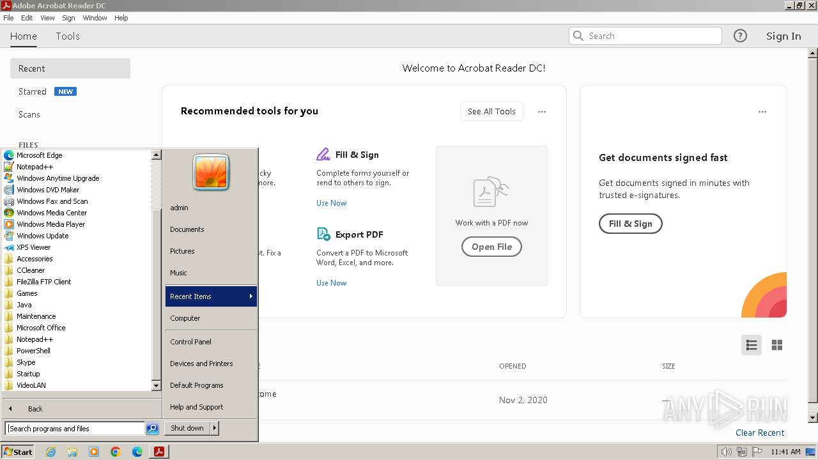This screenshot has height=460, width=818.
Task: Click the Fill & Sign pen icon
Action: (323, 155)
